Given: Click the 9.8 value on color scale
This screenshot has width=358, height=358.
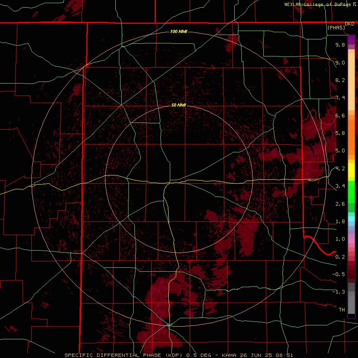Looking at the screenshot, I should point(340,45).
